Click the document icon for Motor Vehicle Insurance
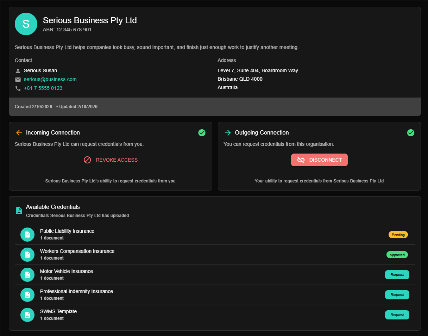The image size is (428, 336). 27,275
